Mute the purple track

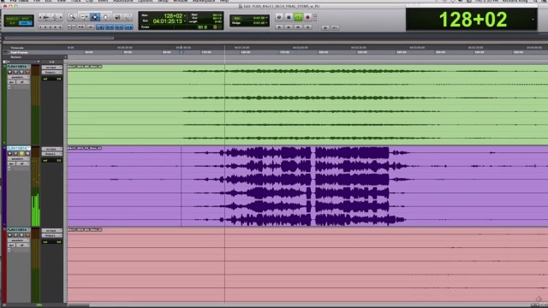point(27,154)
